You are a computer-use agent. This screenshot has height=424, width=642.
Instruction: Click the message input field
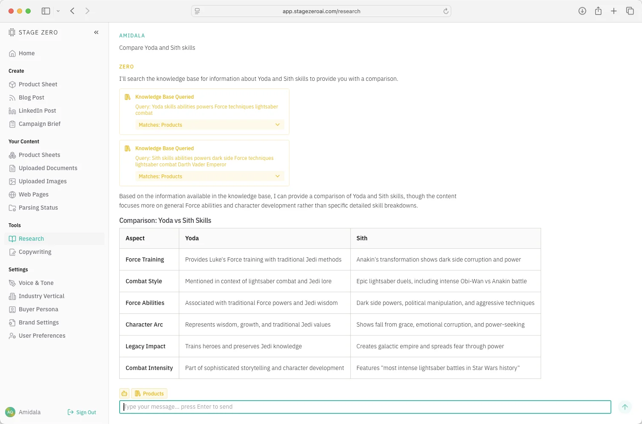[365, 407]
